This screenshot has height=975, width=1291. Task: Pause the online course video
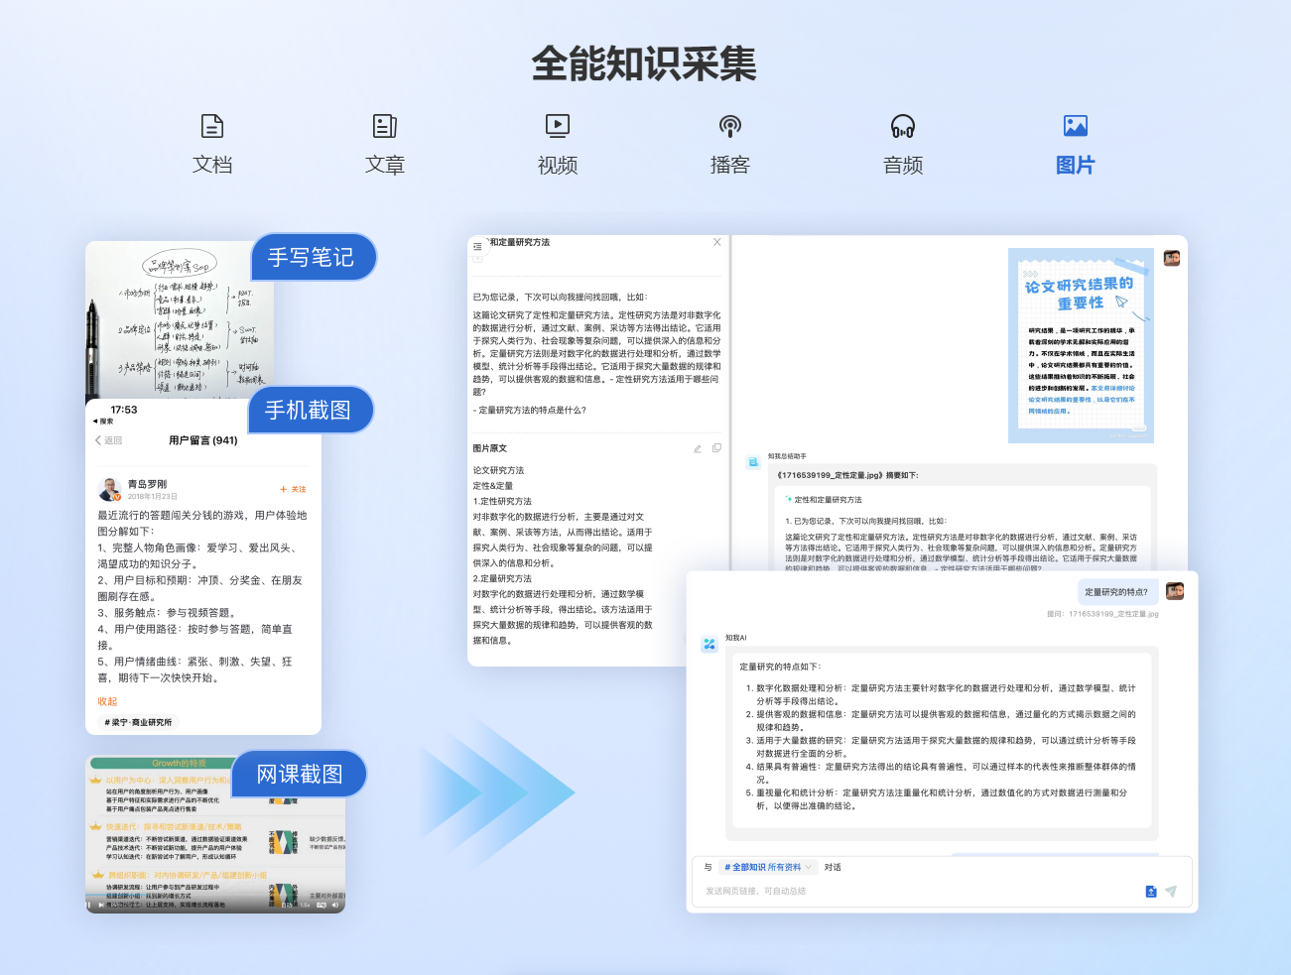89,905
